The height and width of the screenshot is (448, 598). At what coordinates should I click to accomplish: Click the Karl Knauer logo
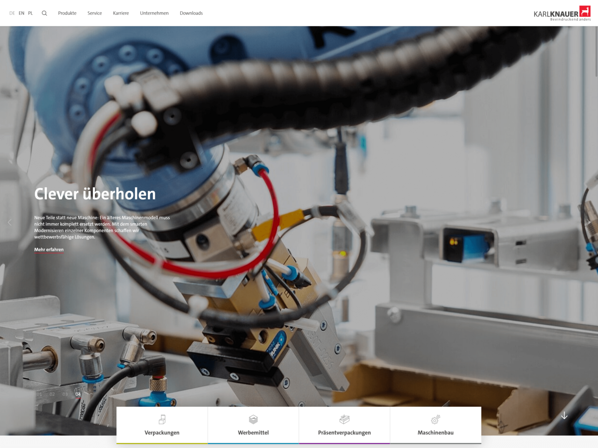562,13
